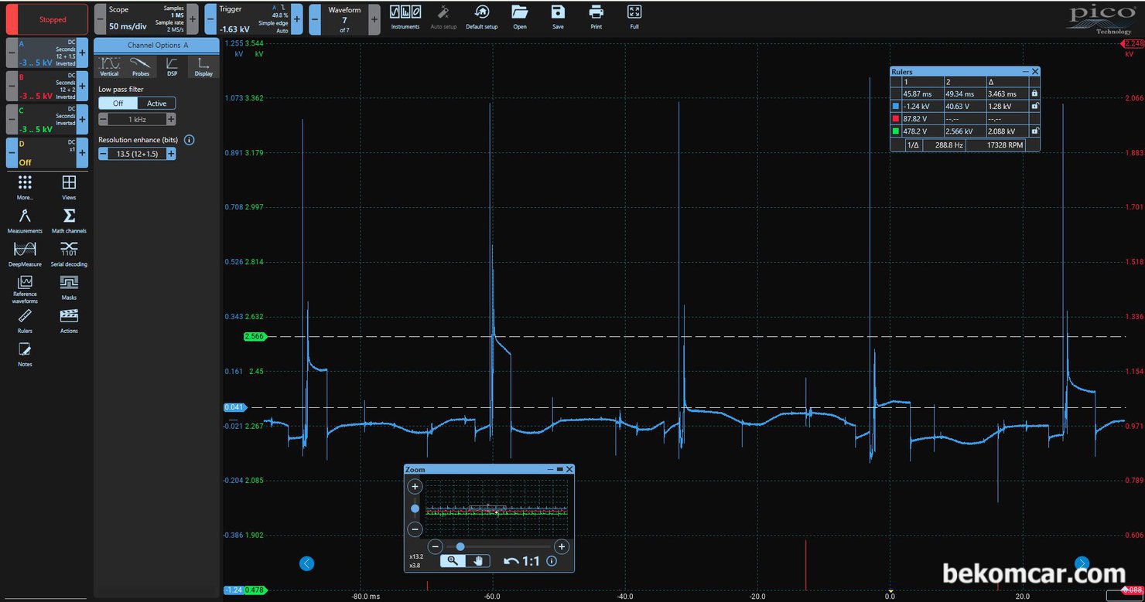Set low pass filter to Active
The height and width of the screenshot is (602, 1145).
(x=156, y=104)
